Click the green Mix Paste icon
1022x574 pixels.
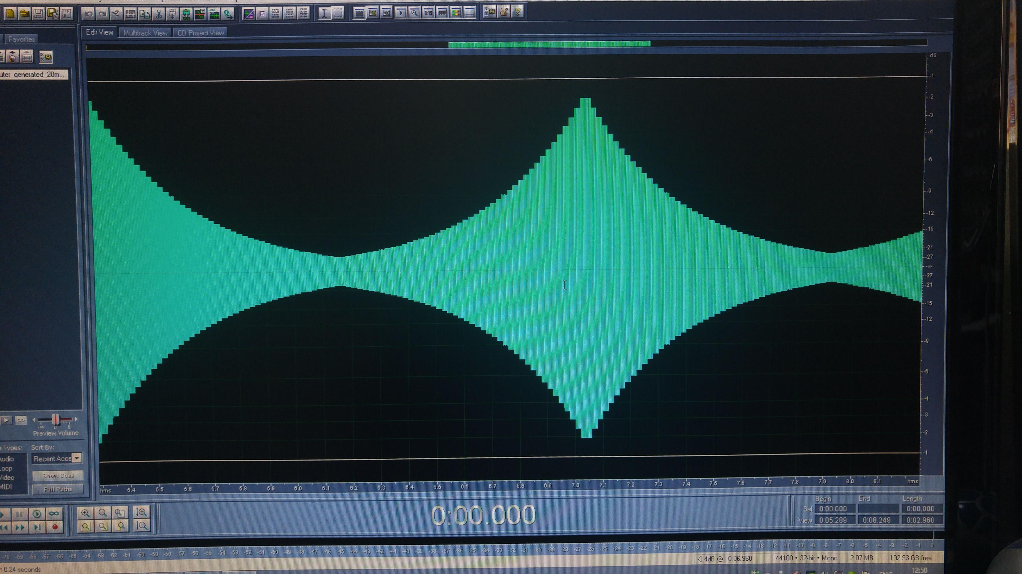point(186,14)
